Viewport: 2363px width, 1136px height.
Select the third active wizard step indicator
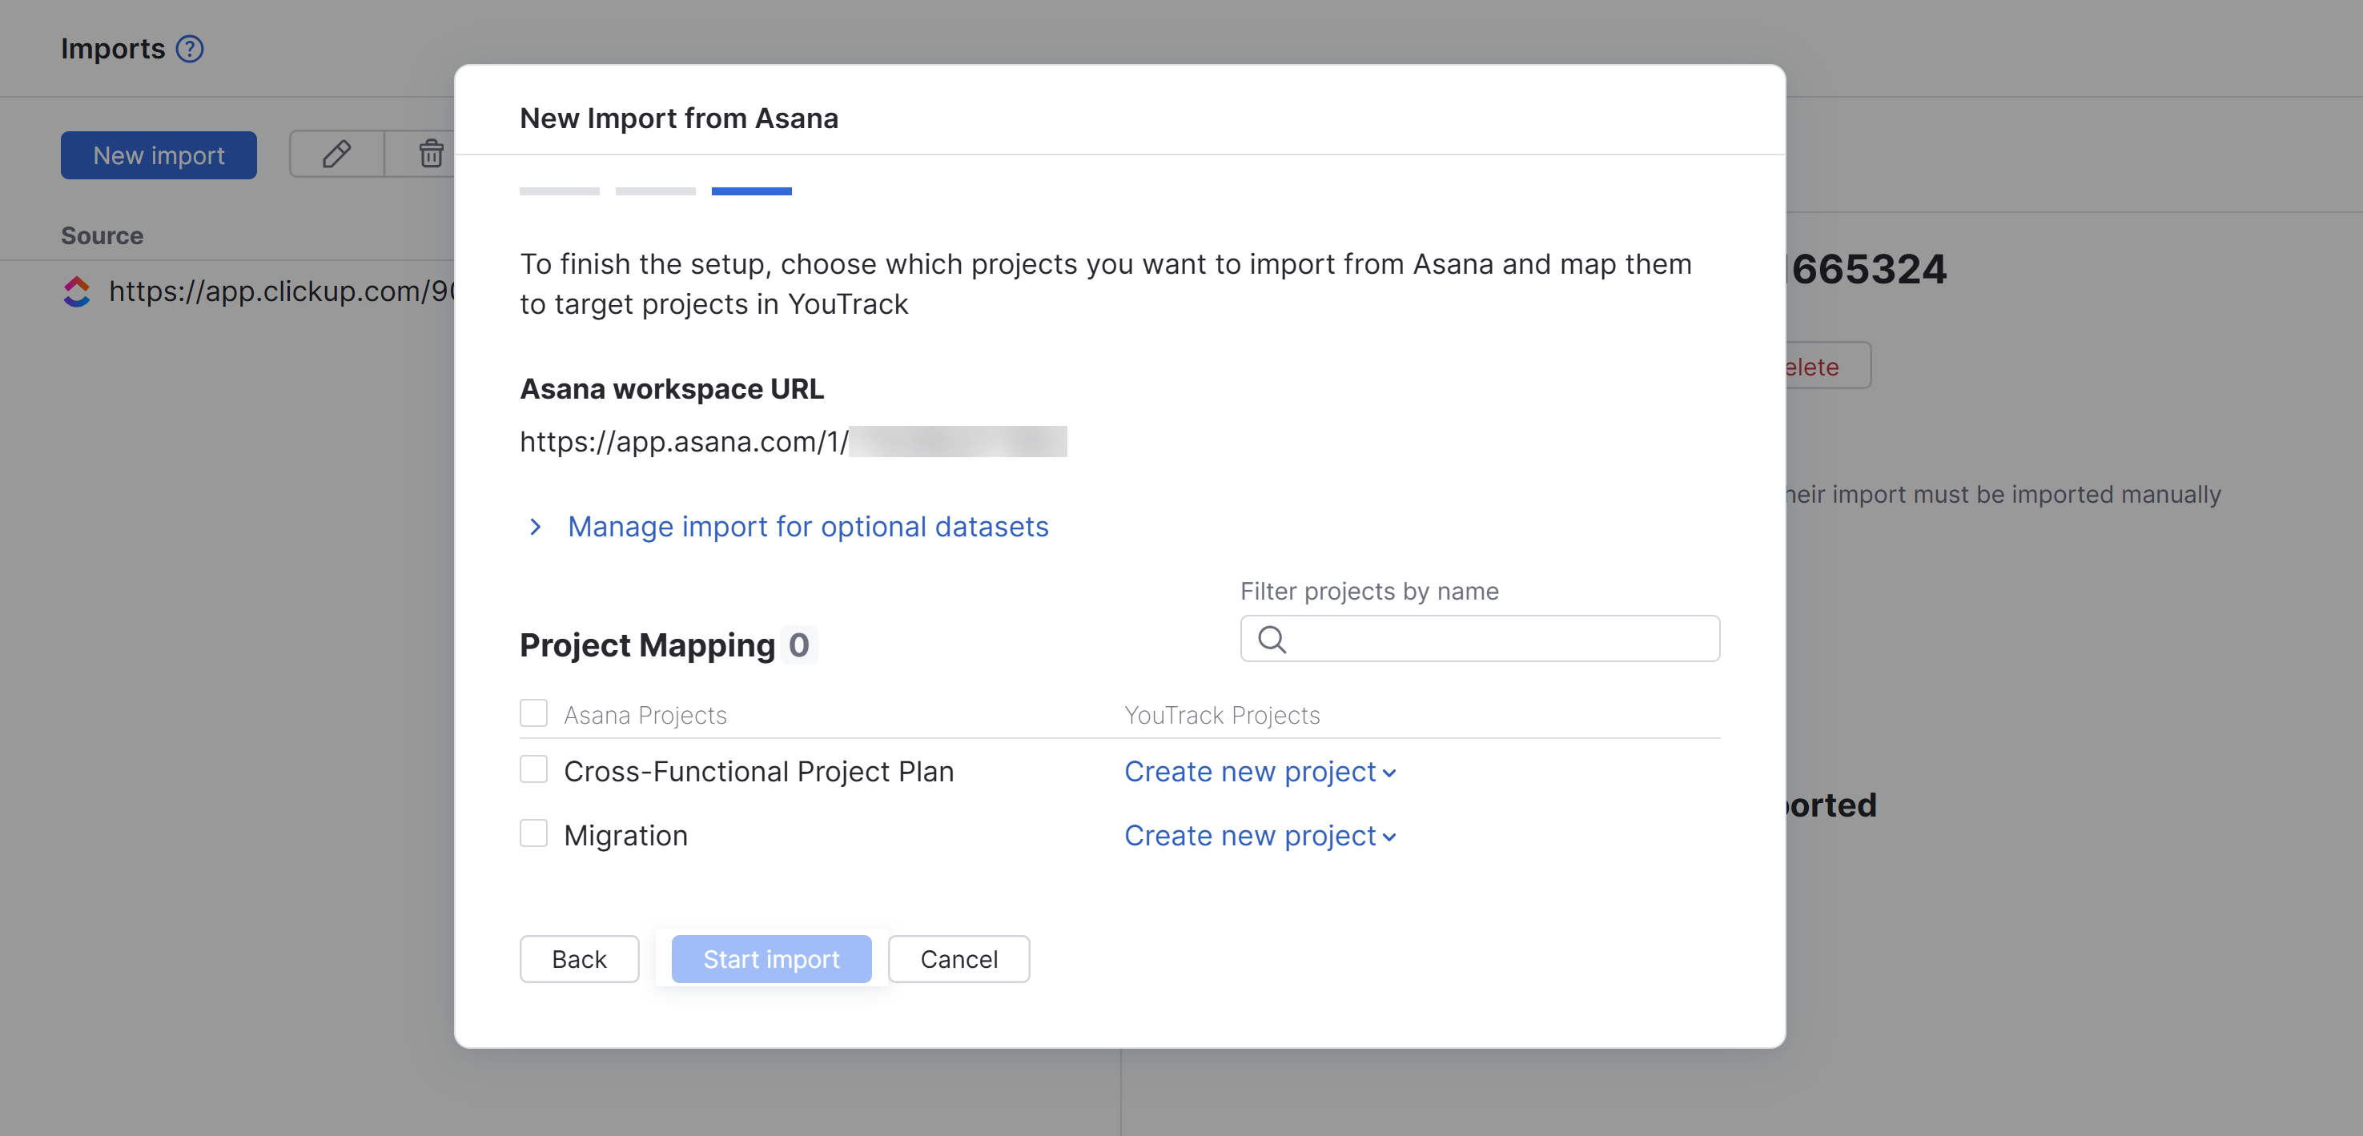tap(751, 191)
